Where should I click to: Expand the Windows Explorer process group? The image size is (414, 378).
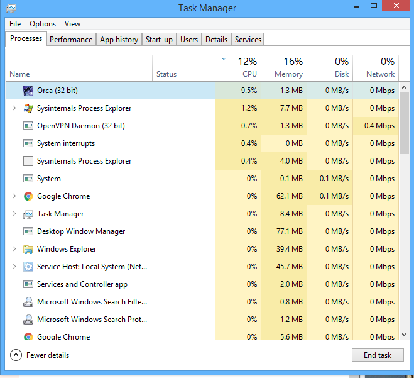pyautogui.click(x=14, y=248)
